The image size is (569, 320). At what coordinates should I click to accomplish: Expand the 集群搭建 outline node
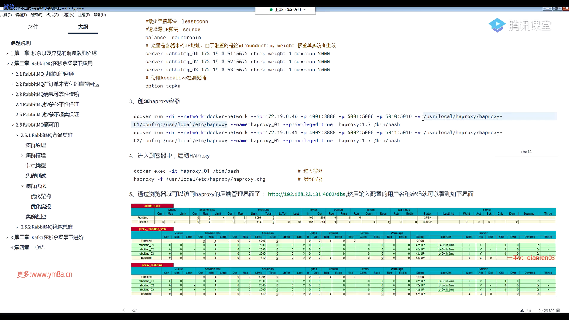22,156
